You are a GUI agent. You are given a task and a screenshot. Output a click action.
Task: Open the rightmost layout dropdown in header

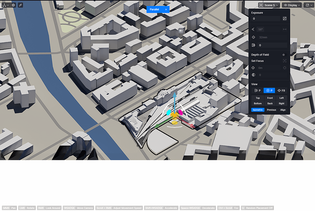coord(309,5)
